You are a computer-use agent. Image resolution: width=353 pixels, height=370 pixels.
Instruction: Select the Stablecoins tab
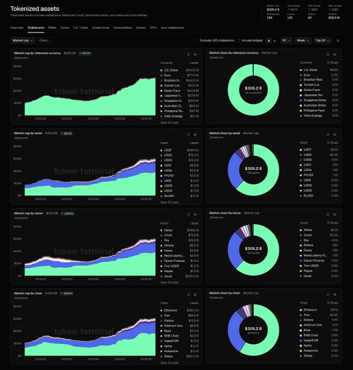pyautogui.click(x=36, y=28)
